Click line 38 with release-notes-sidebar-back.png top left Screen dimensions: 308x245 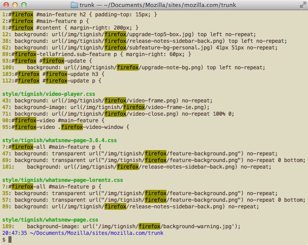click(x=145, y=41)
